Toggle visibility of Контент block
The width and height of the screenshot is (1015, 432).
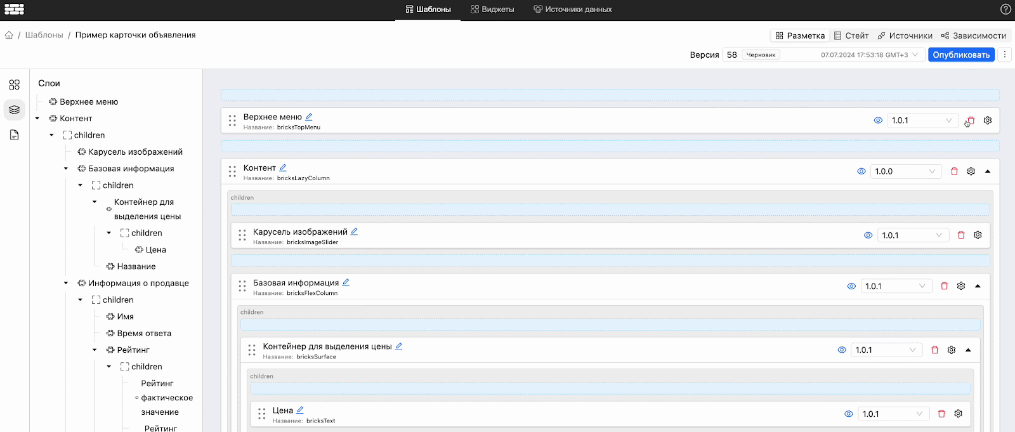point(861,171)
